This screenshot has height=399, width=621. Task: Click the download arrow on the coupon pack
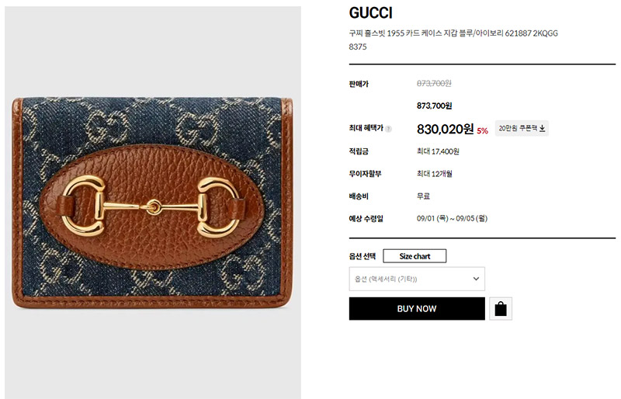(542, 128)
